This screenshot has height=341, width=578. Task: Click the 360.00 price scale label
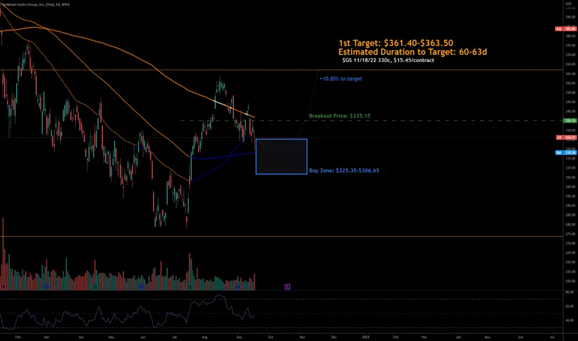point(571,74)
